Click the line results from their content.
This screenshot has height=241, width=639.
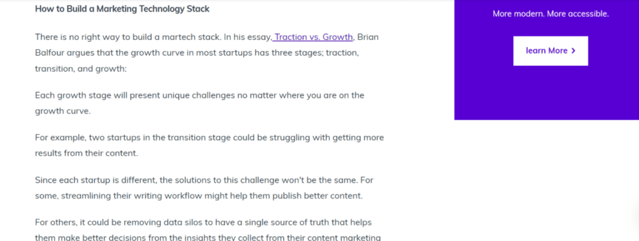87,154
